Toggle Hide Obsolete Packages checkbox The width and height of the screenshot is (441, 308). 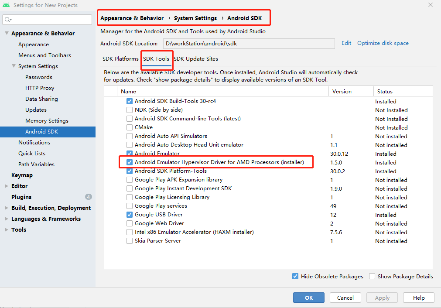[295, 276]
